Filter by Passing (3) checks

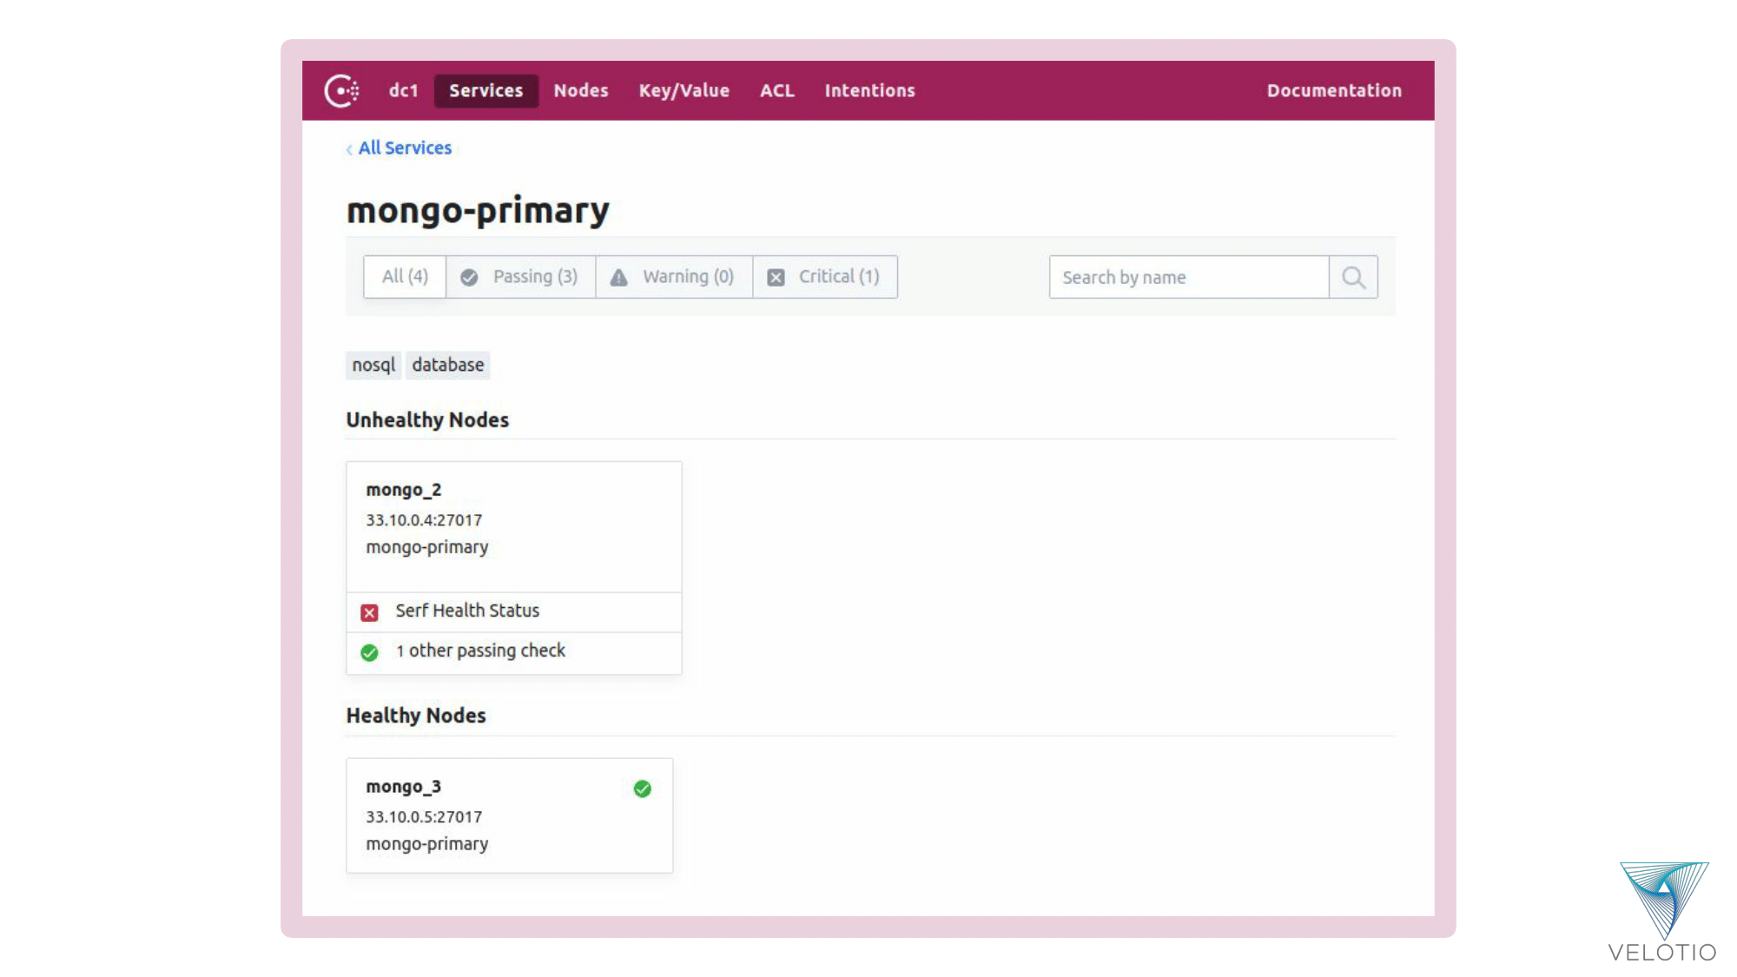click(x=520, y=277)
